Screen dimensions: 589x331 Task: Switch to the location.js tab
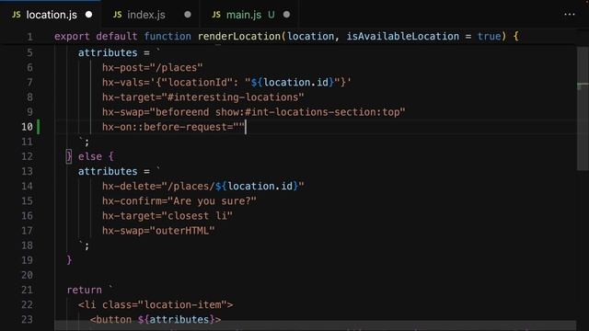pos(52,15)
